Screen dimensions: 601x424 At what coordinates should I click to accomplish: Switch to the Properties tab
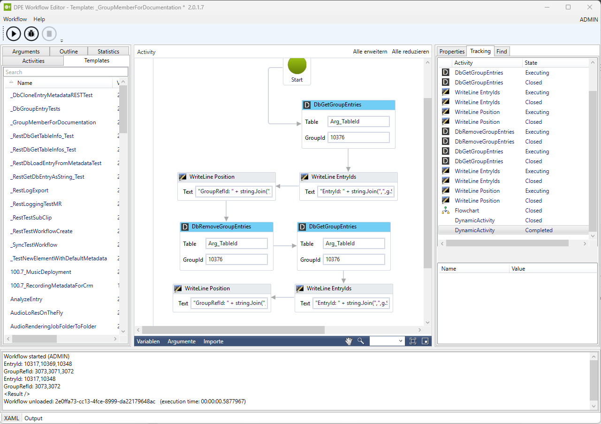pos(452,52)
